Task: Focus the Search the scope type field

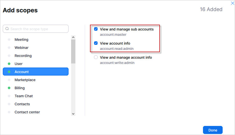Action: [x=36, y=29]
